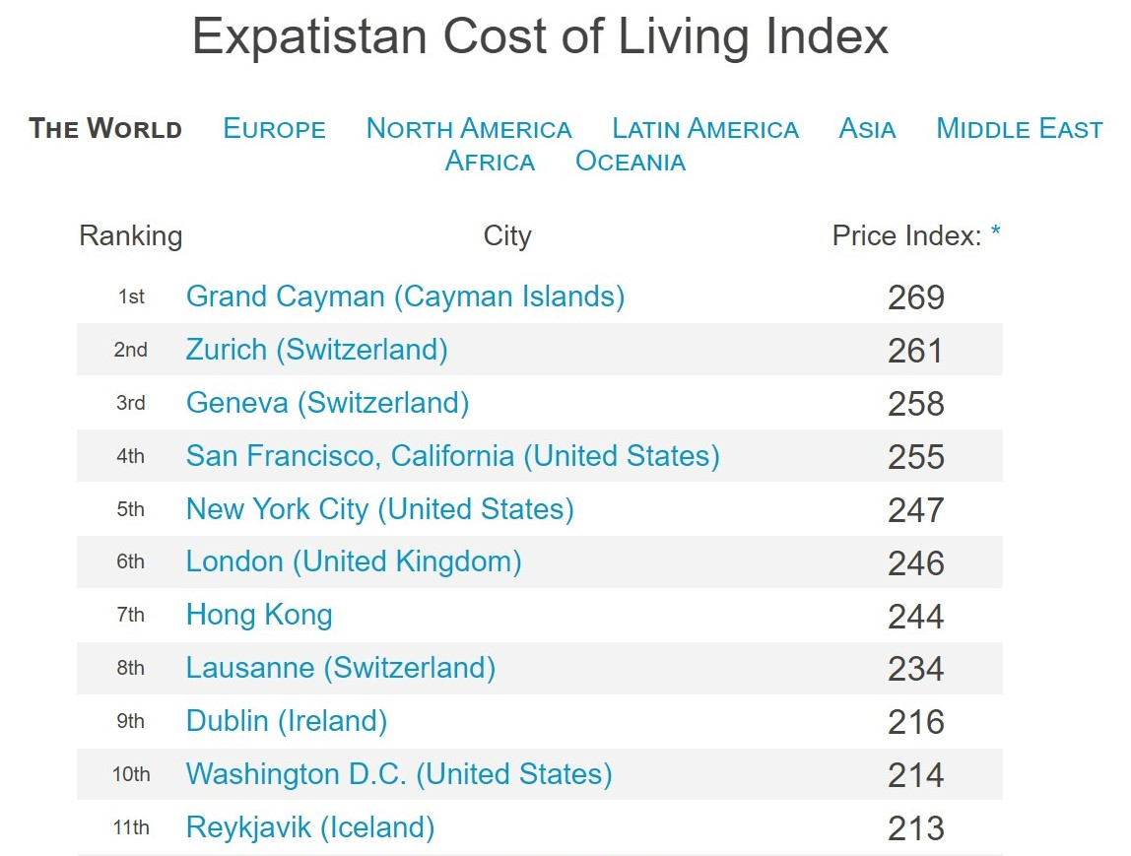The width and height of the screenshot is (1131, 856).
Task: Click the Price Index asterisk footnote
Action: 996,234
